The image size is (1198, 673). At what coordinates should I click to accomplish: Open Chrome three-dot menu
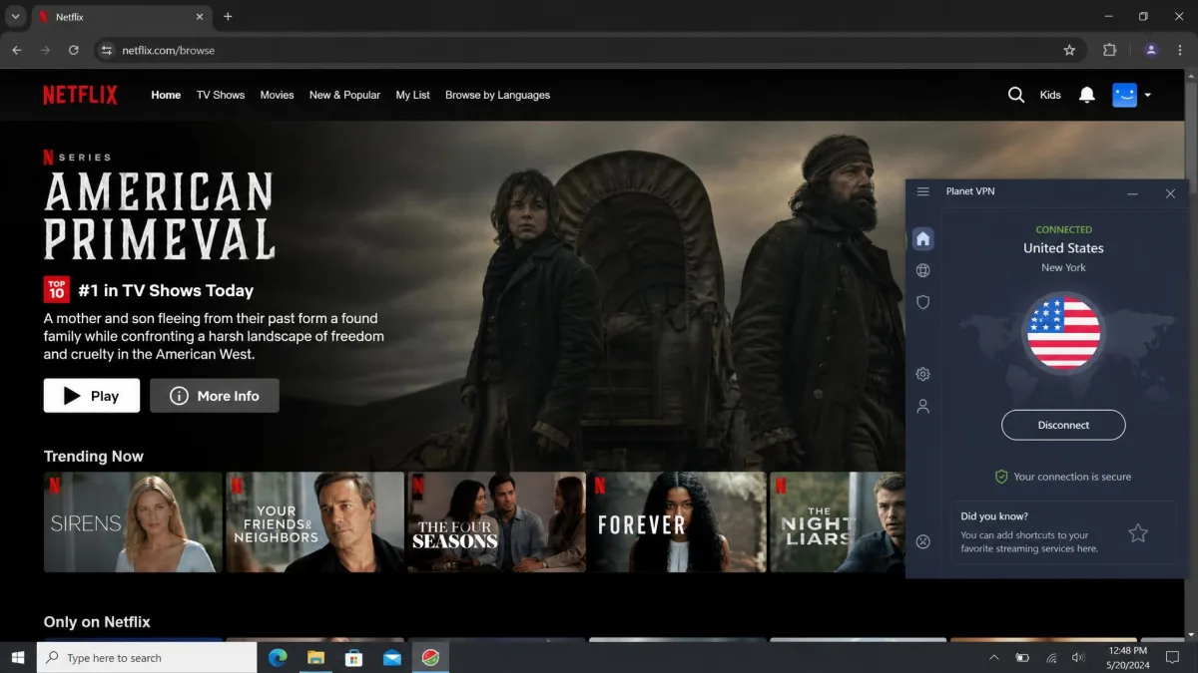pyautogui.click(x=1180, y=50)
